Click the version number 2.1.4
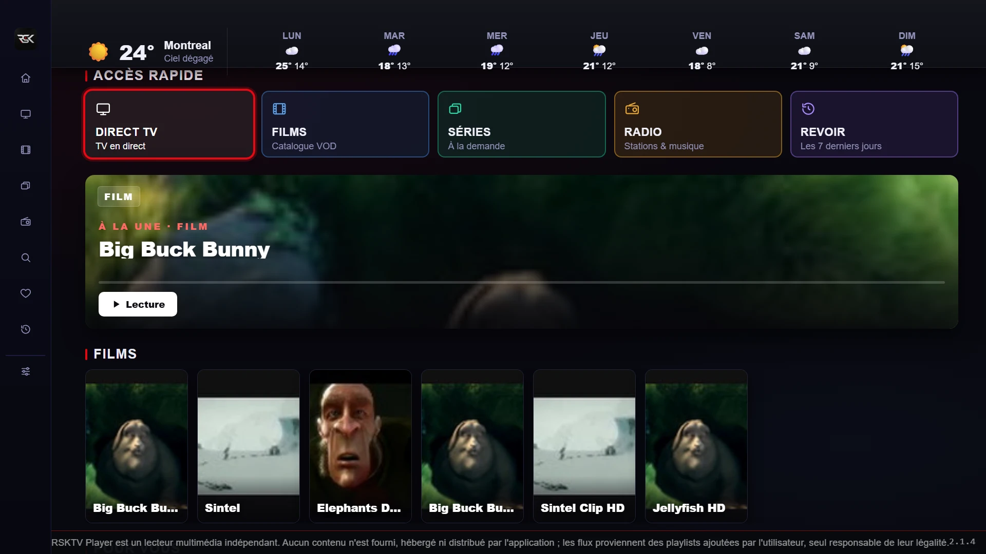This screenshot has width=986, height=554. pyautogui.click(x=962, y=542)
